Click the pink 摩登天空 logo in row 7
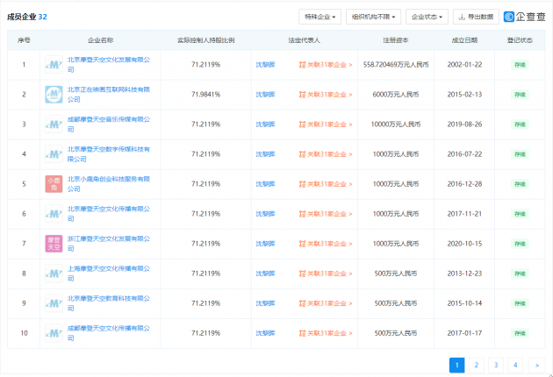Image resolution: width=553 pixels, height=377 pixels. pos(54,244)
